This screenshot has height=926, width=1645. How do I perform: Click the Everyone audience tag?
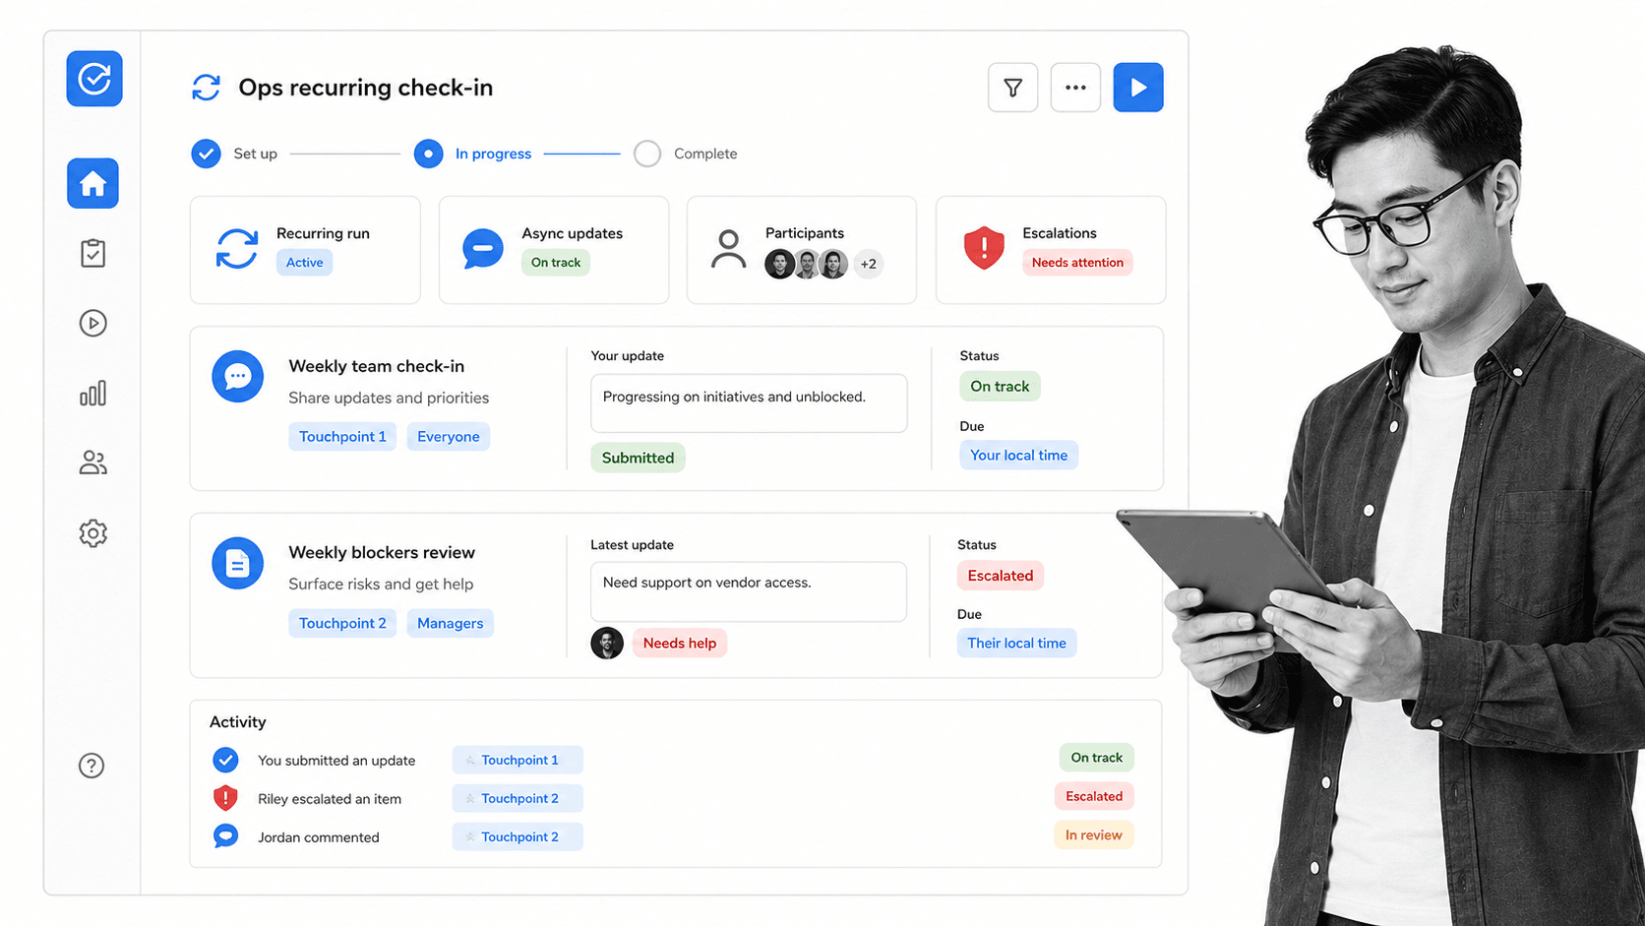(449, 437)
